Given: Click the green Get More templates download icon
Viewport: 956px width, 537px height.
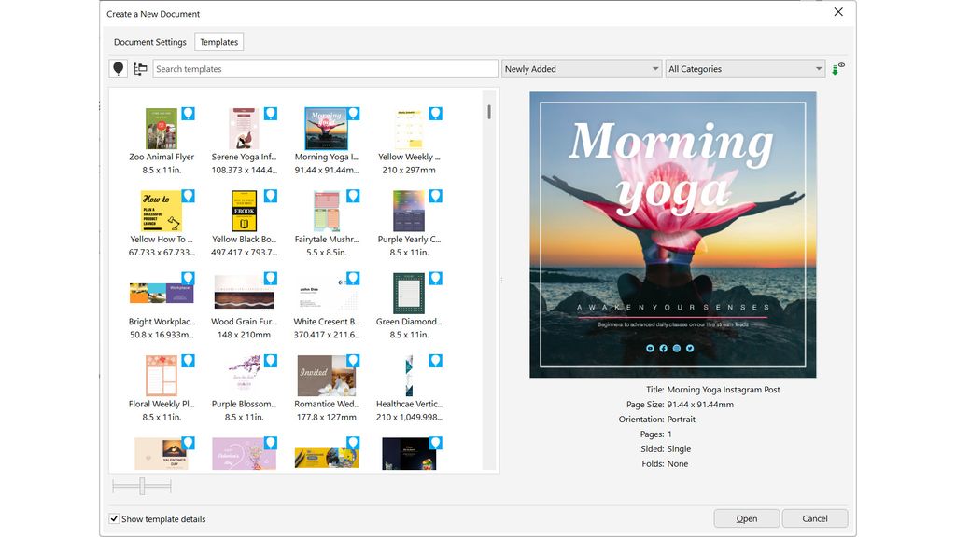Looking at the screenshot, I should point(834,67).
